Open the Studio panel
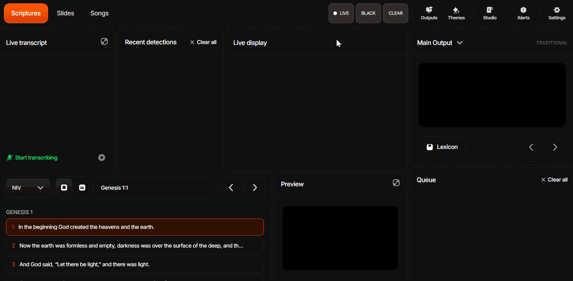573x281 pixels. point(490,14)
